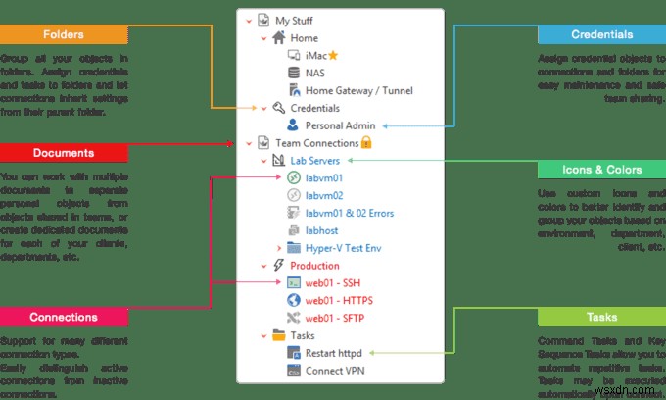Collapse the Home folder
This screenshot has height=400, width=666.
(x=263, y=38)
